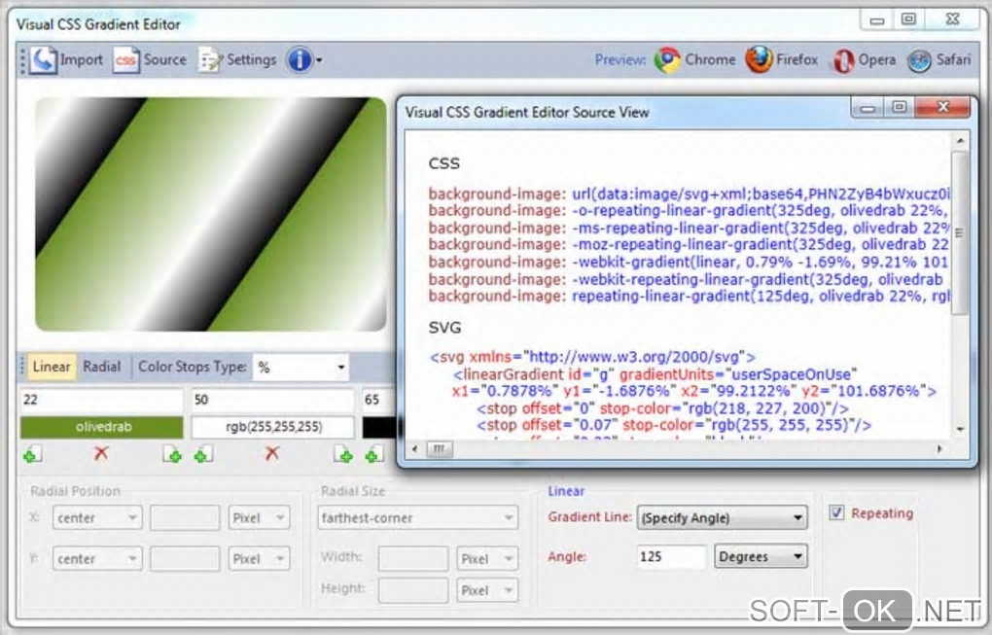Expand the arrow beside the info icon
992x635 pixels.
click(x=319, y=60)
